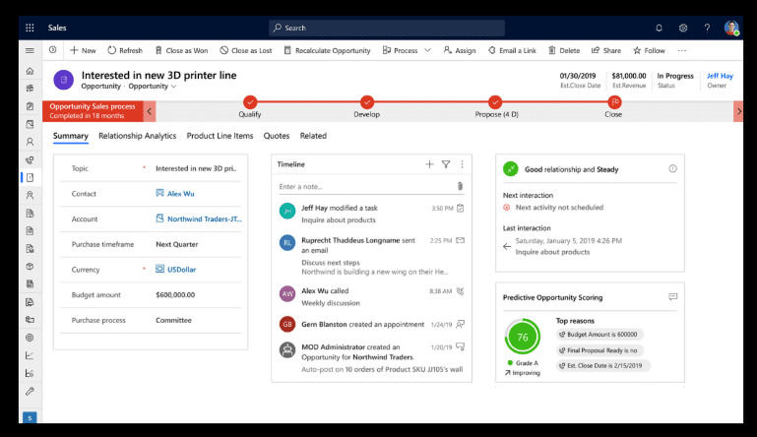Open the Alex Wu called entry
The height and width of the screenshot is (437, 757).
[372, 296]
